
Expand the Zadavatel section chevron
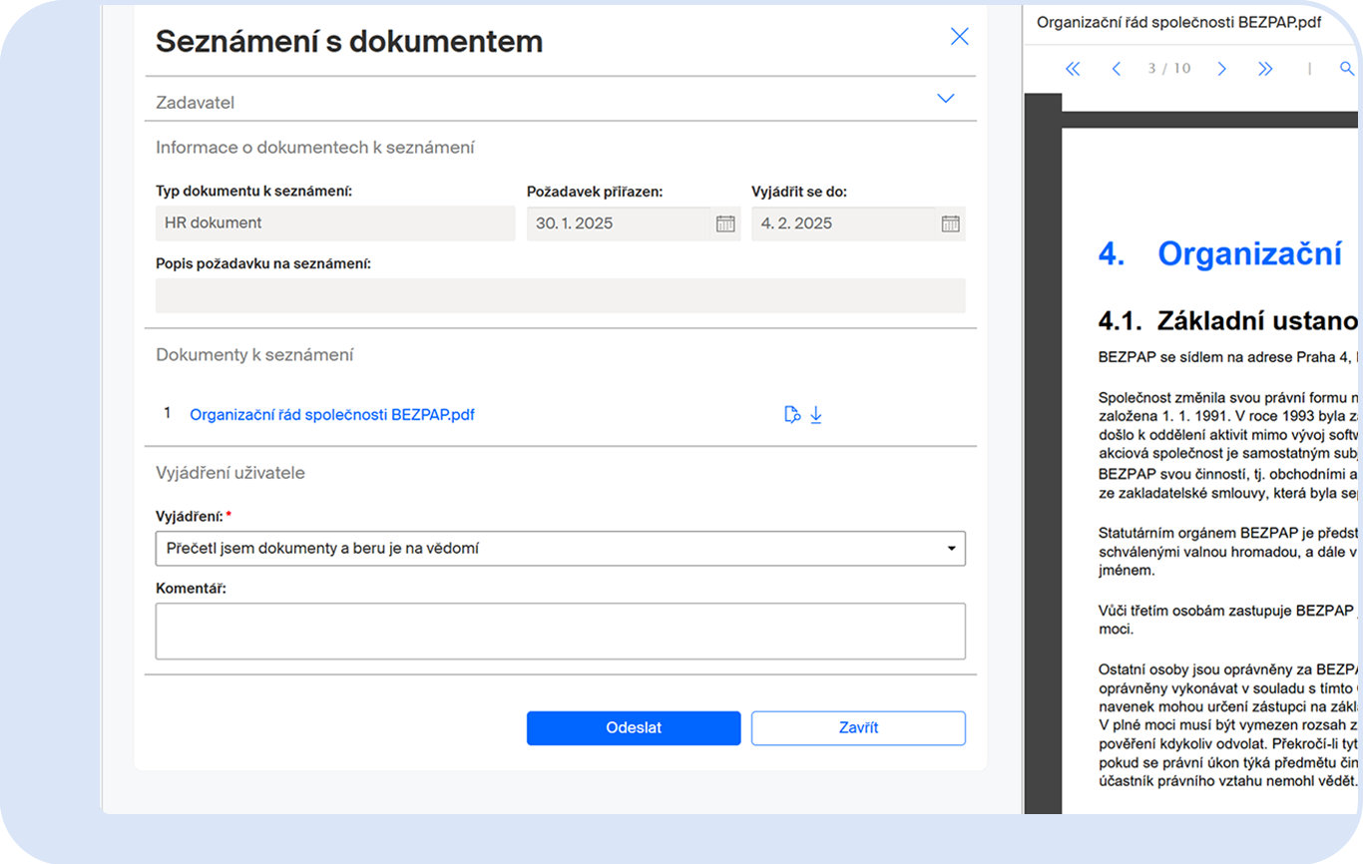[x=945, y=99]
